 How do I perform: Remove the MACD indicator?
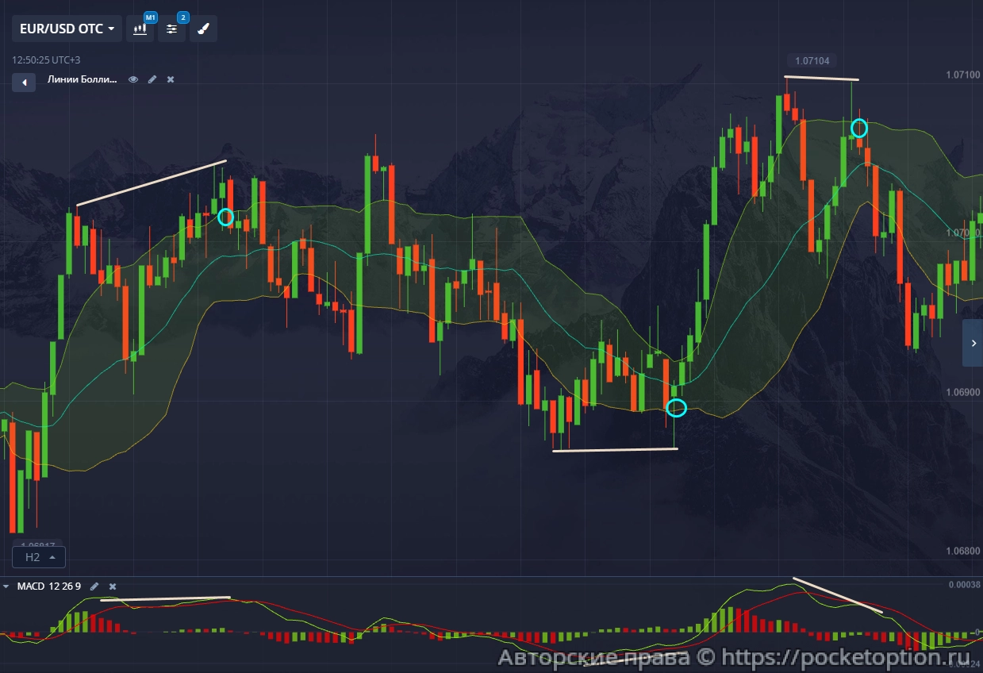click(x=112, y=586)
